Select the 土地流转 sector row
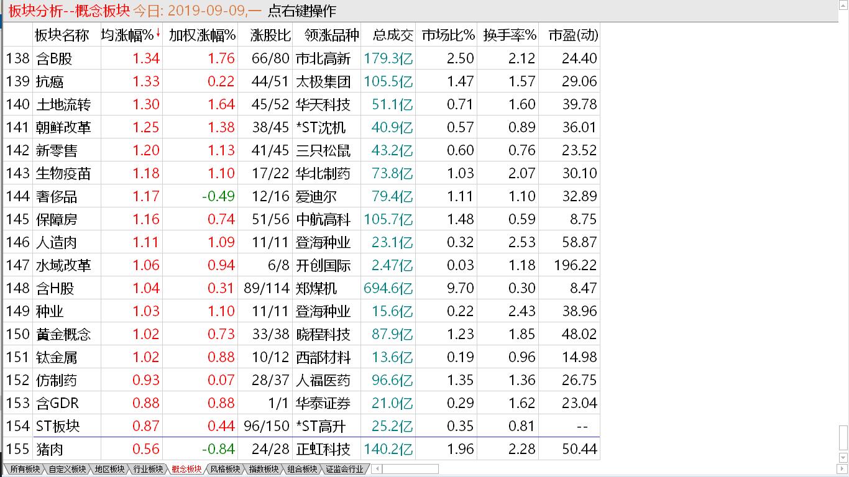 (x=301, y=104)
